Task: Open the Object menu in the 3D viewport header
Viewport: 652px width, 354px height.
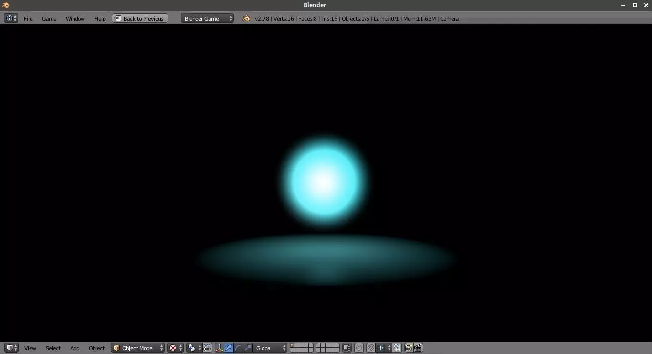Action: click(96, 348)
